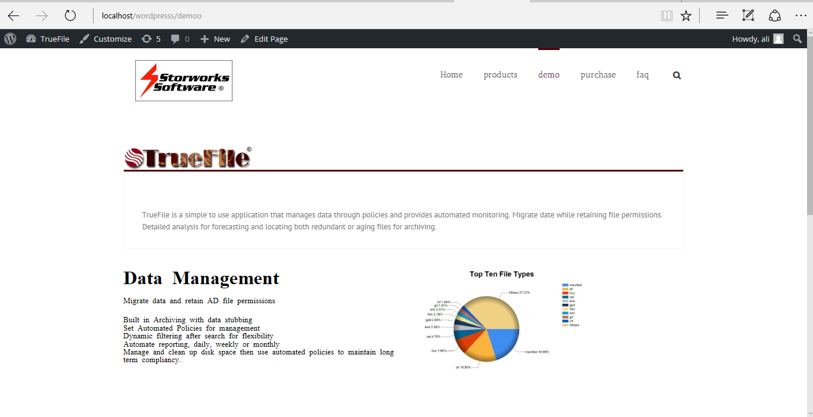Viewport: 813px width, 417px height.
Task: Click text 'Built in Archiving with data stubbing'
Action: [188, 320]
